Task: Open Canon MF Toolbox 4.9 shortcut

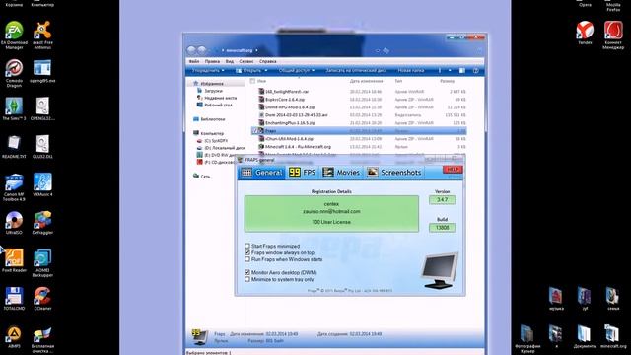Action: [14, 187]
